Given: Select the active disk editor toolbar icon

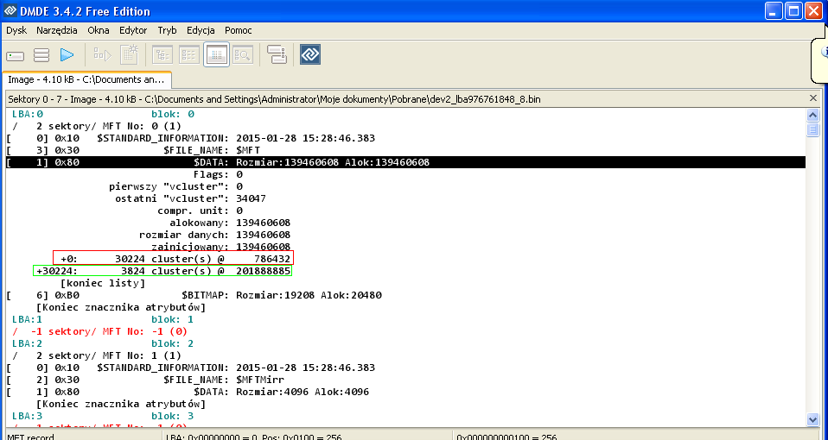Looking at the screenshot, I should pyautogui.click(x=216, y=54).
